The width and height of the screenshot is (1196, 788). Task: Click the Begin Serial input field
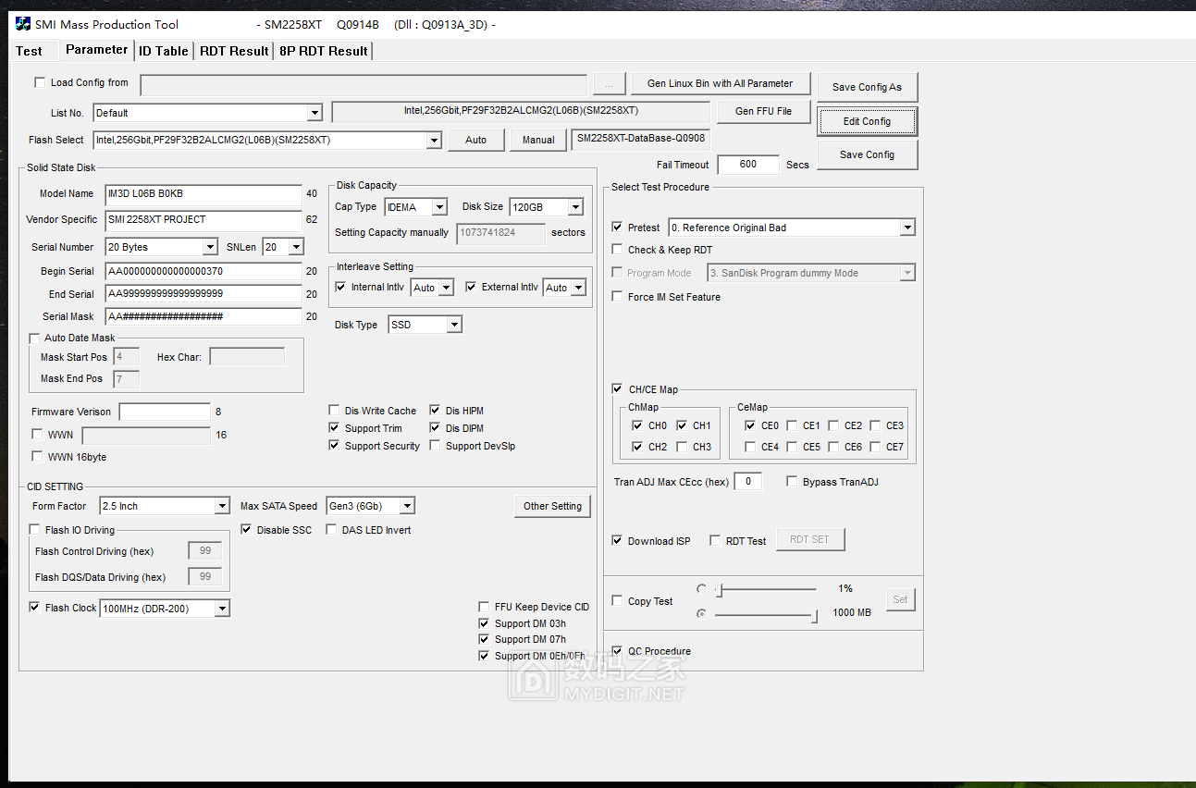pos(203,272)
